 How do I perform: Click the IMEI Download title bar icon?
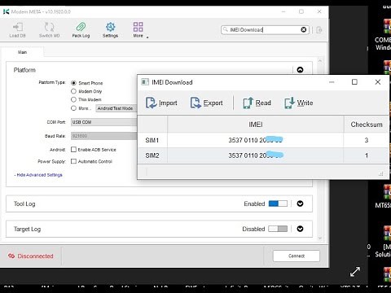click(145, 82)
